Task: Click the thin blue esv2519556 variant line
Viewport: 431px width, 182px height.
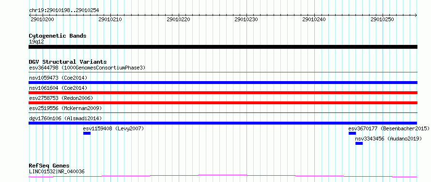Action: pyautogui.click(x=223, y=112)
